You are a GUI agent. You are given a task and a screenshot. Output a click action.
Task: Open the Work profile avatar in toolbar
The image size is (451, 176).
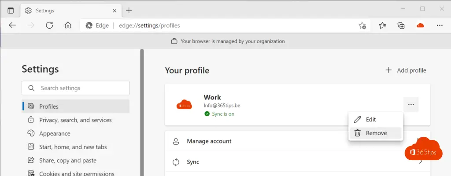click(420, 26)
